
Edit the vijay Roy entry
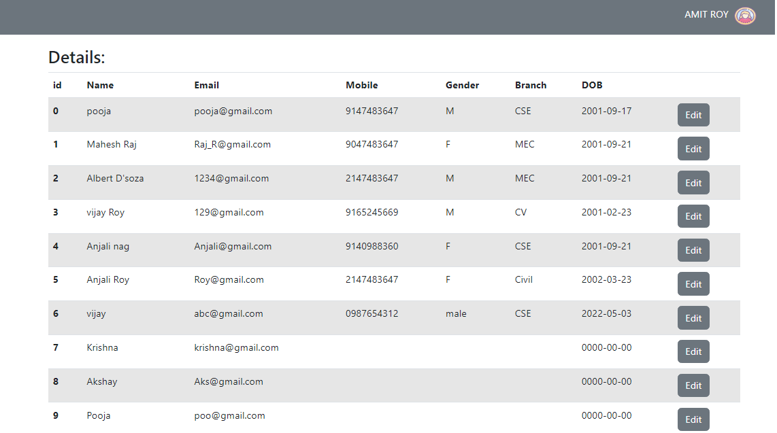click(693, 217)
